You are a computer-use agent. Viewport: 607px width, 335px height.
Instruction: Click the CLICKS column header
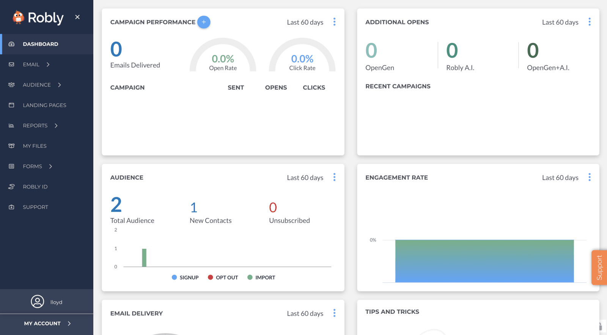(x=314, y=88)
